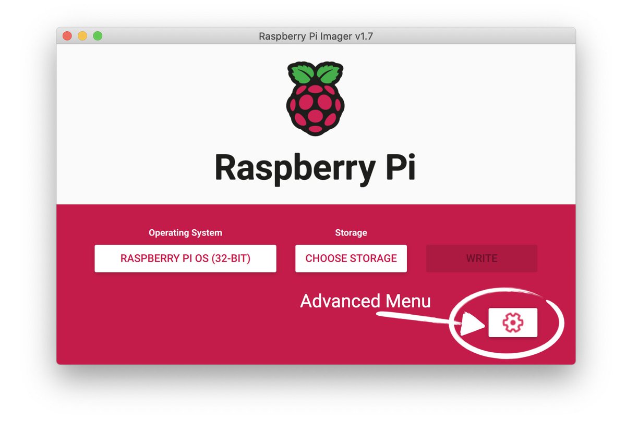Click the 'Raspberry Pi Imager v1.7' title text
Screen dimensions: 626x421
(x=316, y=36)
